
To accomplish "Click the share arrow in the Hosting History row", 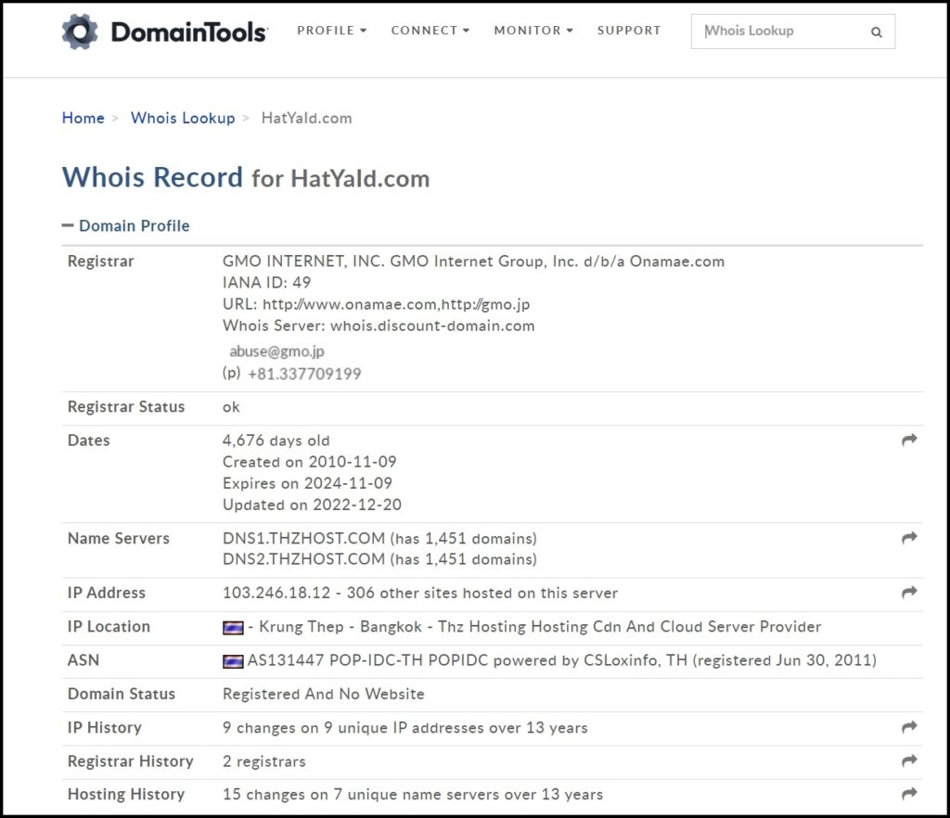I will click(x=909, y=793).
